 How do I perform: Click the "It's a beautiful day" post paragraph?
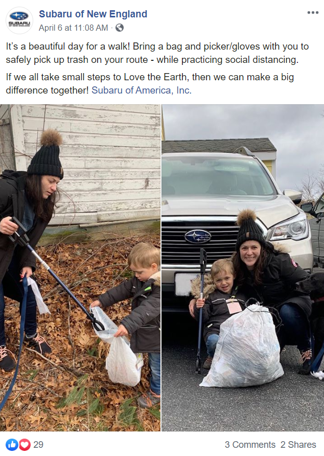point(157,53)
